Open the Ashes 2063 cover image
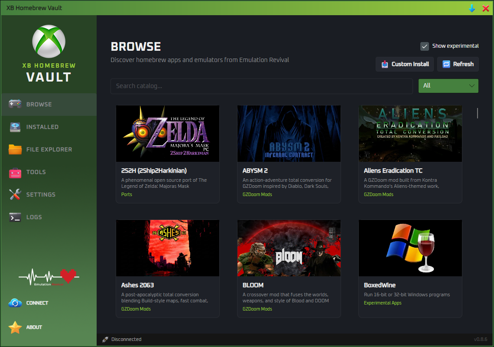 [x=168, y=248]
